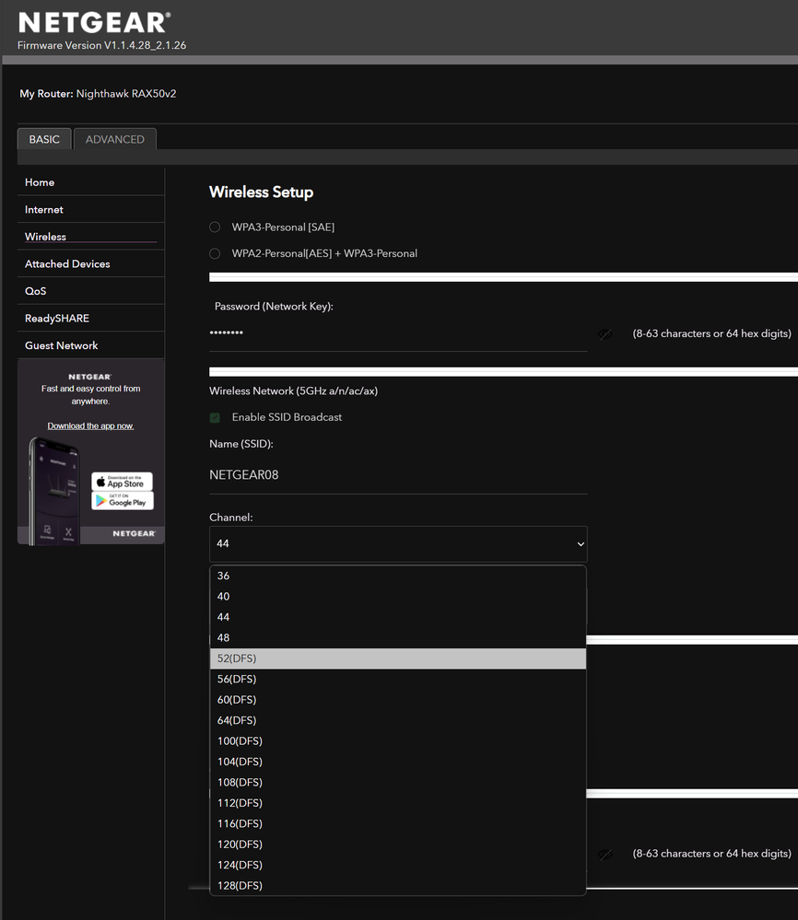Open QoS page in sidebar
The height and width of the screenshot is (920, 798).
[x=91, y=291]
